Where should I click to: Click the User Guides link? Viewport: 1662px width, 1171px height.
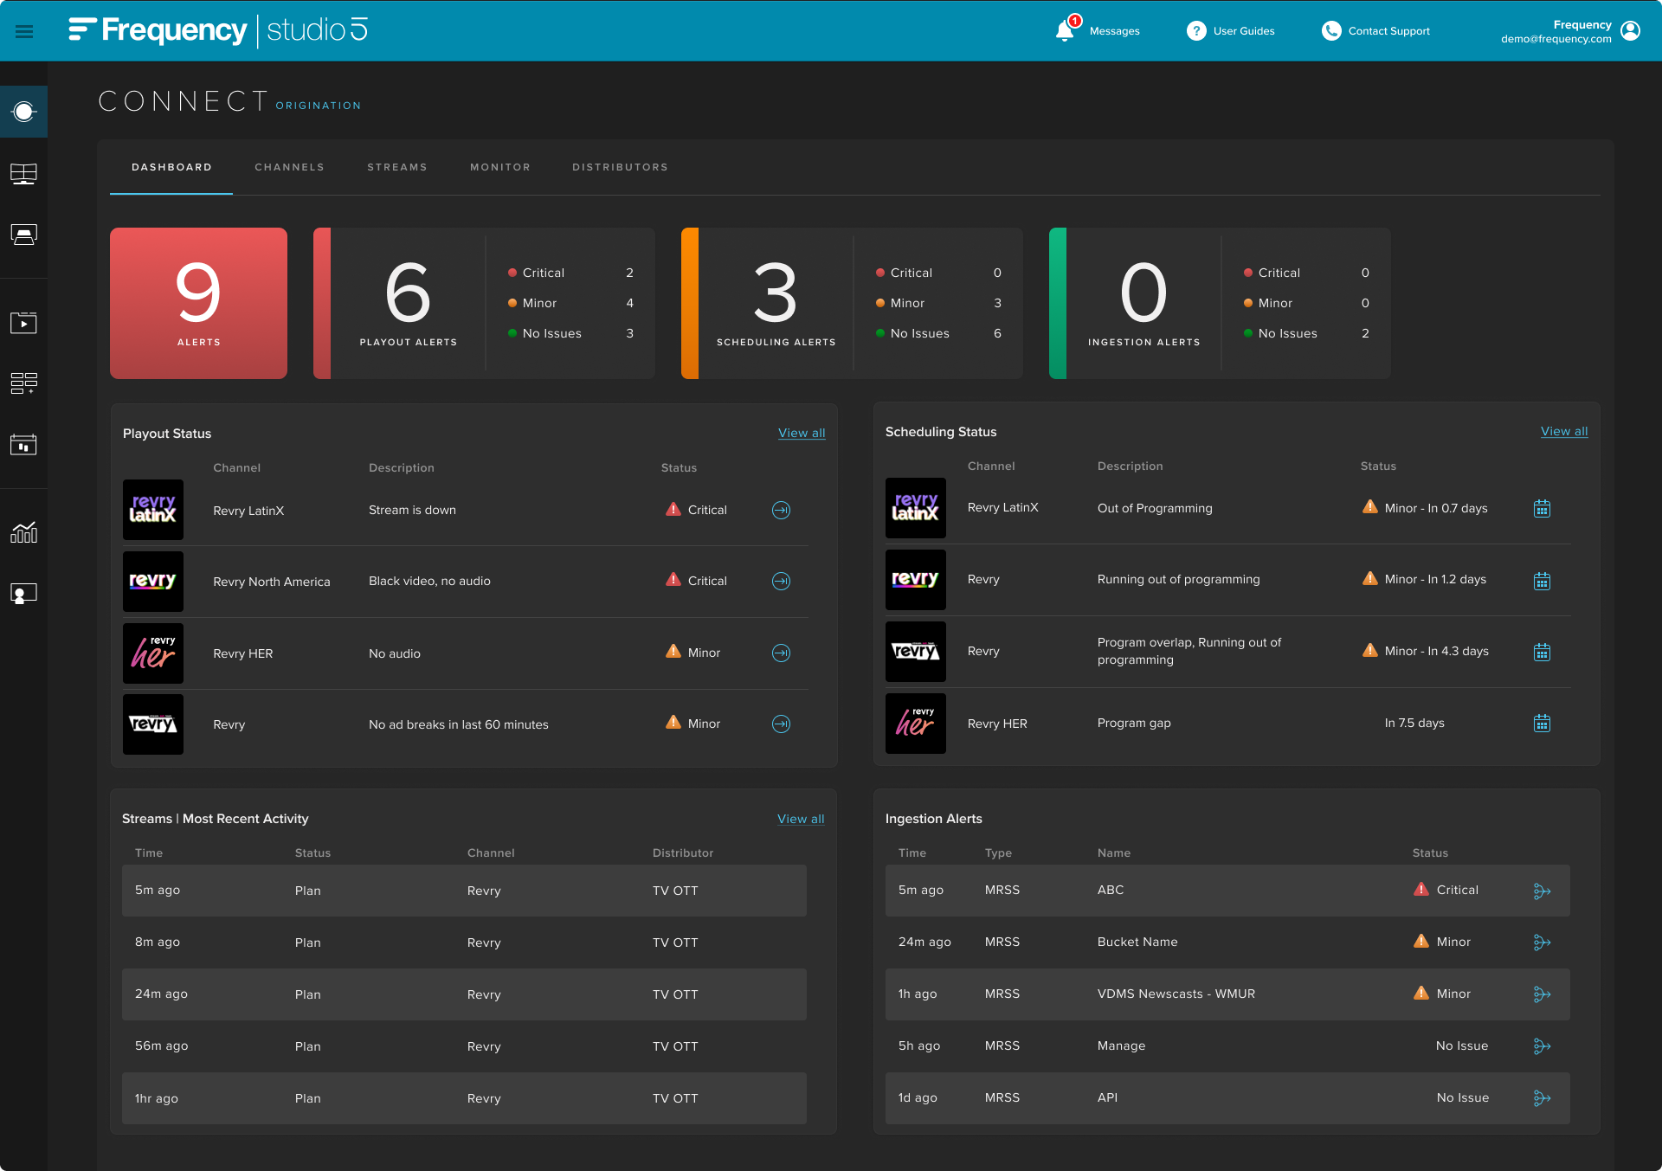point(1244,31)
